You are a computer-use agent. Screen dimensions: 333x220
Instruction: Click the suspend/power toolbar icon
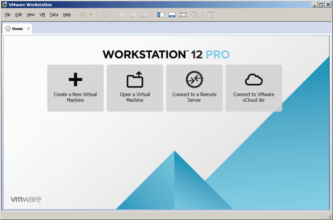pyautogui.click(x=83, y=15)
